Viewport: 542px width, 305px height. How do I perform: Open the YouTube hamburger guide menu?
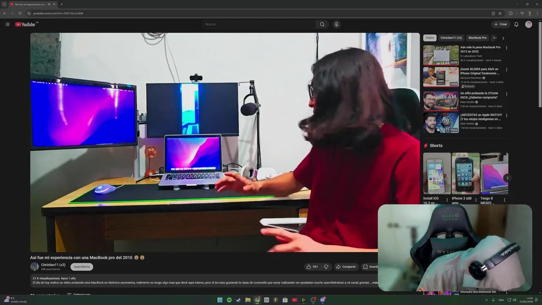[7, 24]
